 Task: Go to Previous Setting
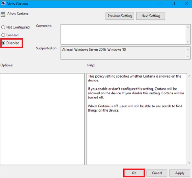[x=120, y=16]
